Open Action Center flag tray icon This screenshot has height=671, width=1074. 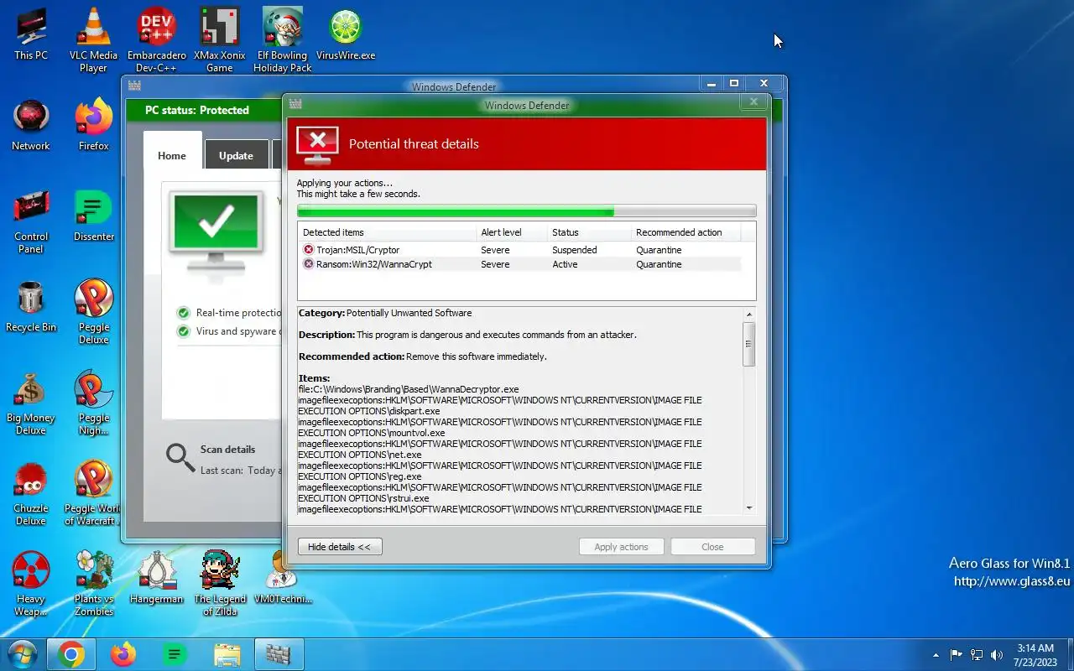(x=957, y=655)
